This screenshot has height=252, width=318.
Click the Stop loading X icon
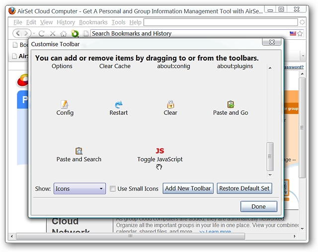[53, 33]
